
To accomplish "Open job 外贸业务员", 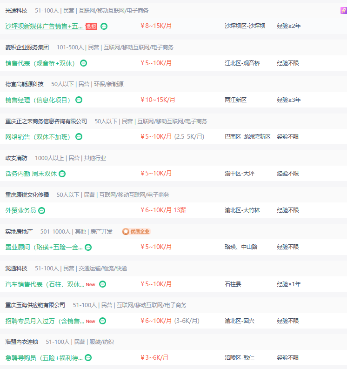I will tap(21, 210).
